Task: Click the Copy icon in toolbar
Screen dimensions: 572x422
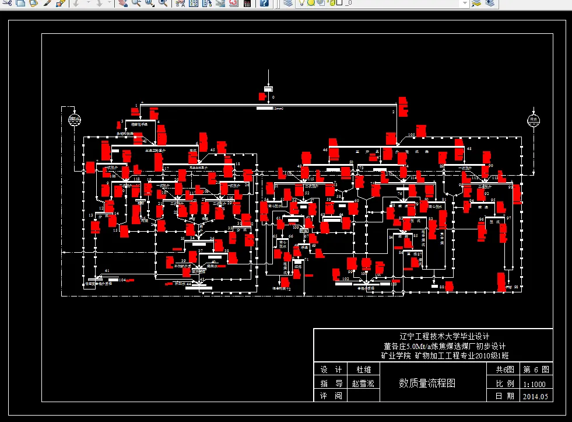Action: (x=21, y=3)
